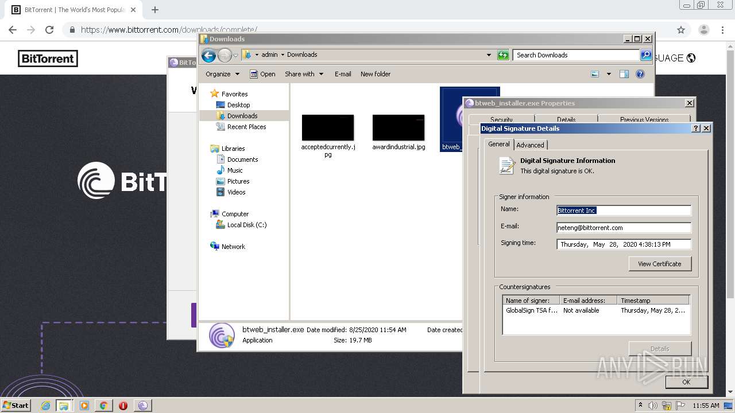Click E-mail in Explorer toolbar

[343, 74]
